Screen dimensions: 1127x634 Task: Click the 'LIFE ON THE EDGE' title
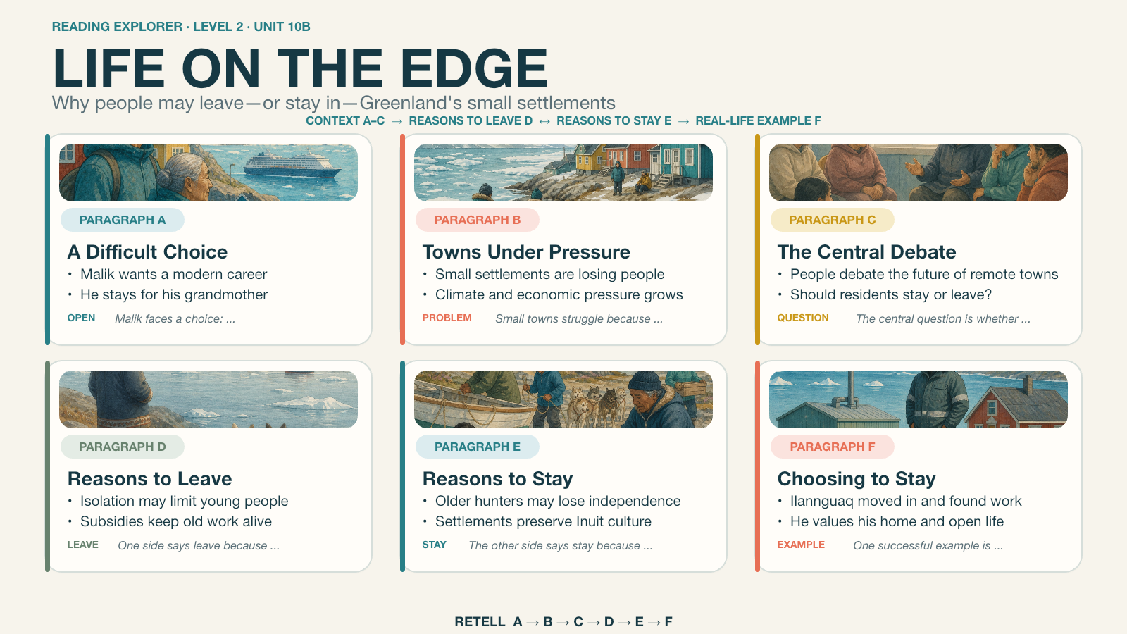[x=300, y=68]
